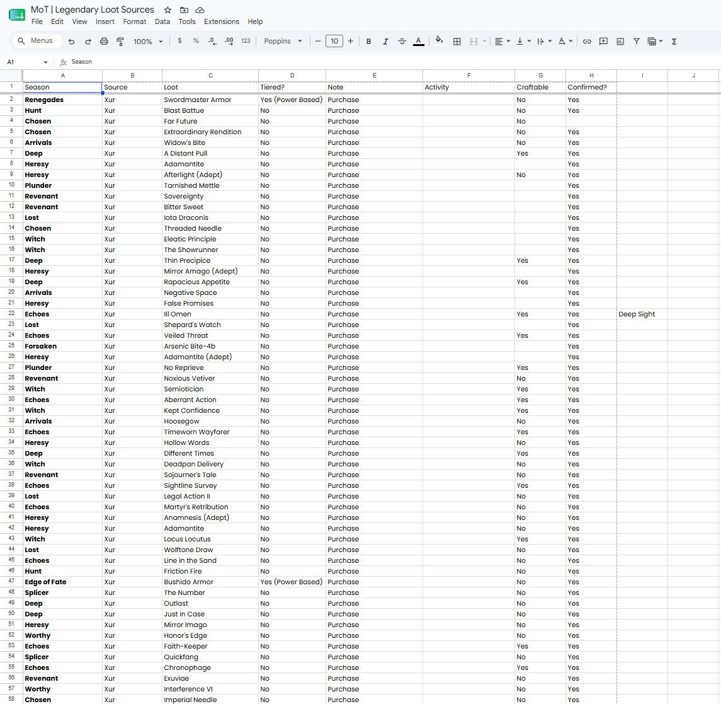Decrease font size with minus button
Image resolution: width=721 pixels, height=704 pixels.
pos(318,41)
